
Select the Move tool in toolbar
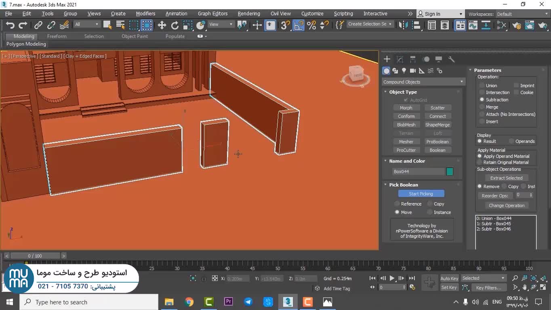coord(162,25)
